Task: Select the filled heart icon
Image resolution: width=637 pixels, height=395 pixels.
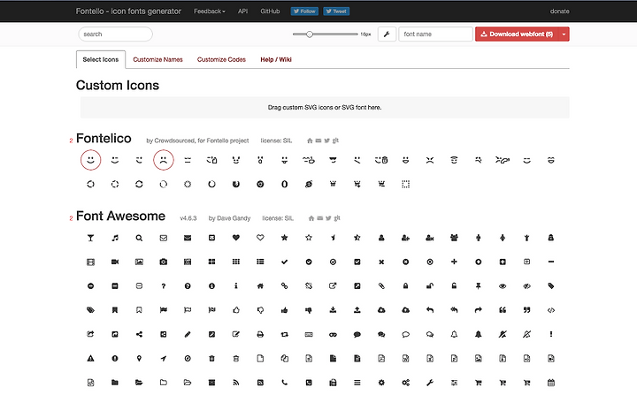Action: 236,238
